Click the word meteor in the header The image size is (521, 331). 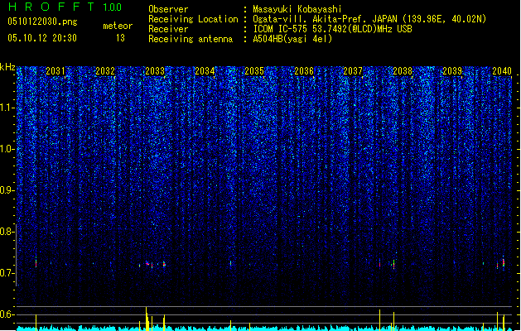pyautogui.click(x=118, y=26)
